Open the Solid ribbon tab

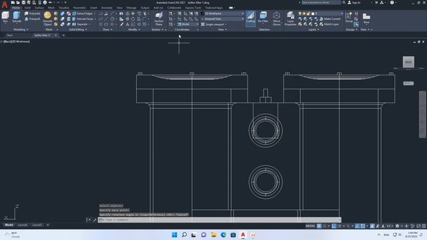27,8
